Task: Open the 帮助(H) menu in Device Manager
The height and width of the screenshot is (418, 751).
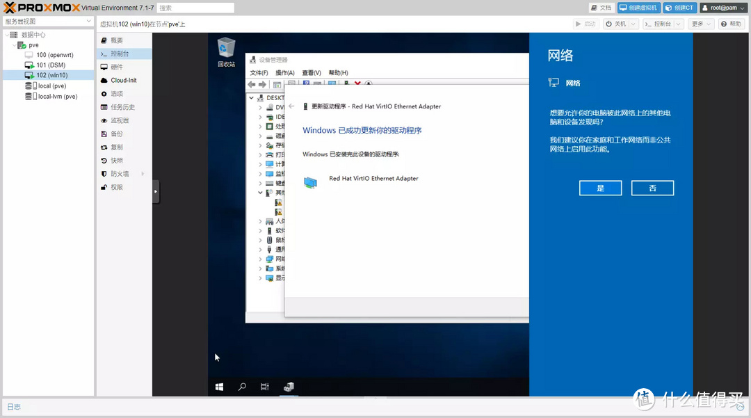Action: [338, 73]
